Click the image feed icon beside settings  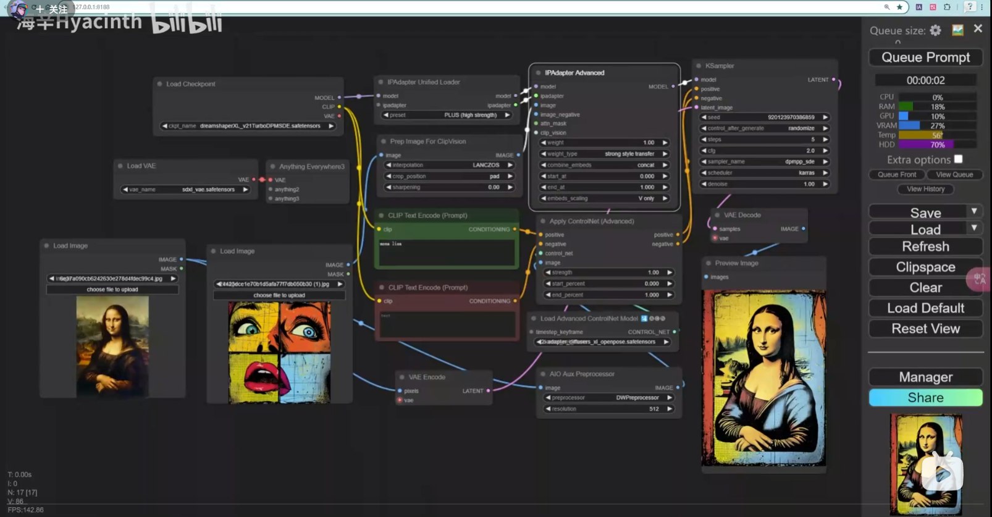[957, 30]
